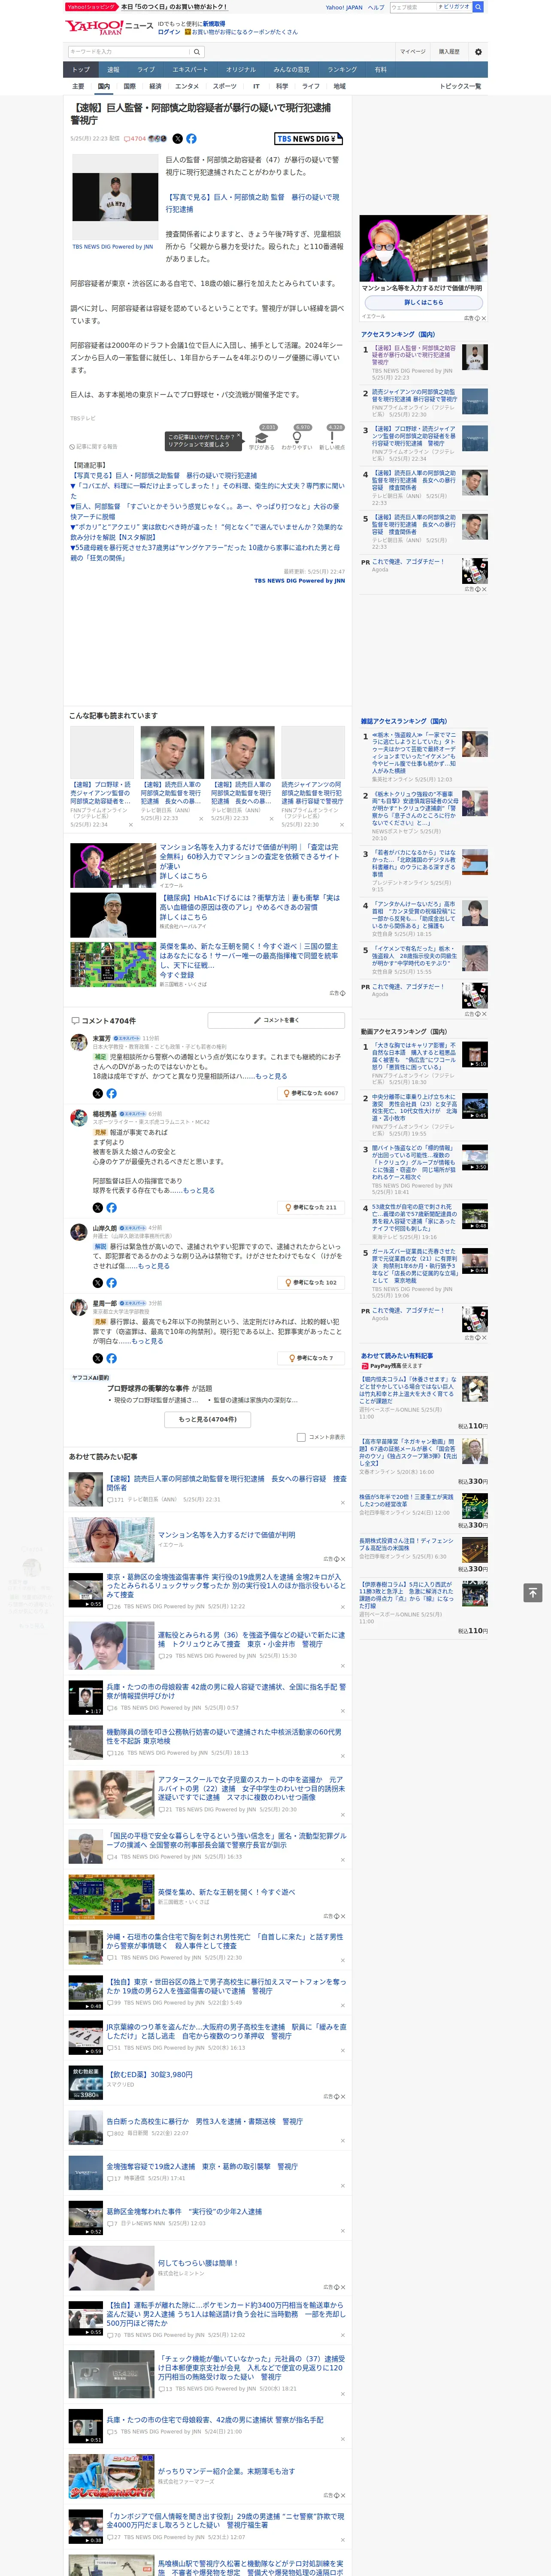Click the keyword search input field
This screenshot has height=2576, width=551.
point(129,52)
